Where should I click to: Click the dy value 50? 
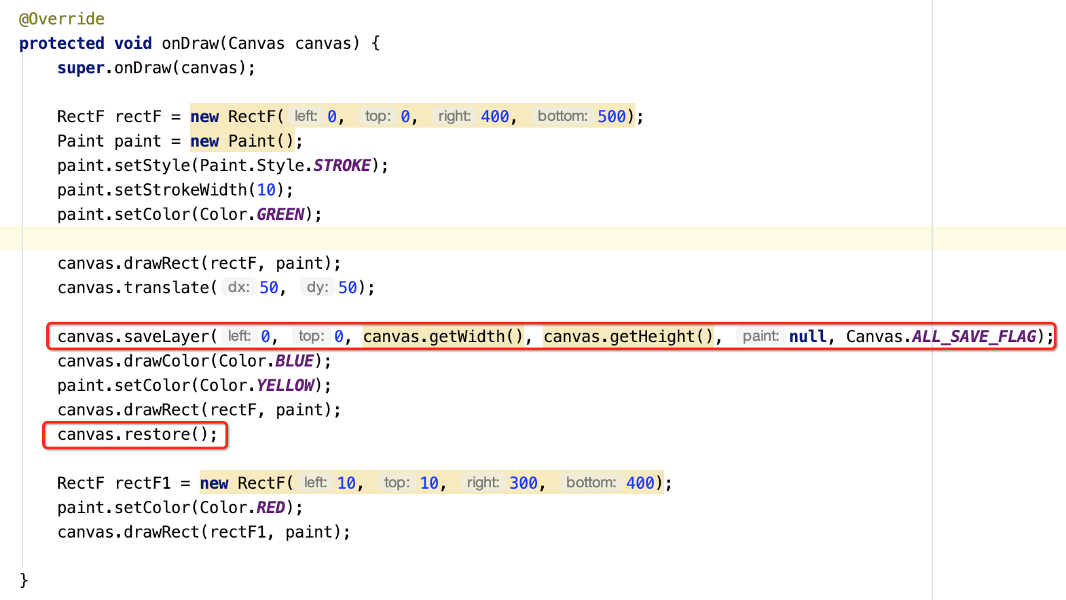coord(348,288)
